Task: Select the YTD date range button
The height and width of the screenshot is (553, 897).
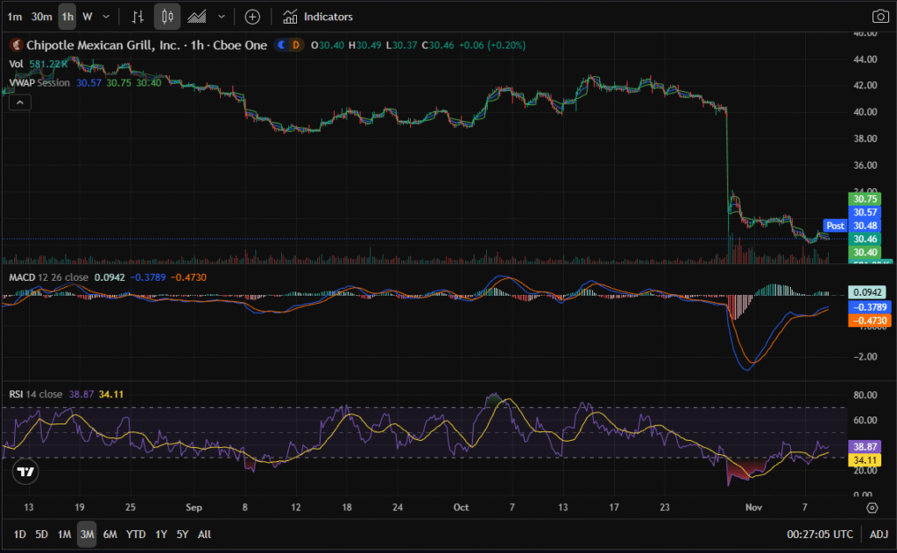Action: point(136,534)
